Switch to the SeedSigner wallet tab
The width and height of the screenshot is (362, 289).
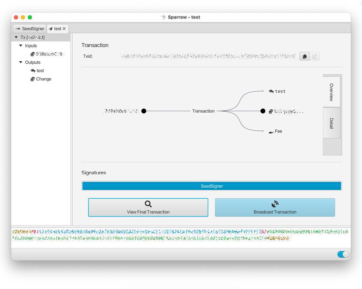click(x=30, y=29)
